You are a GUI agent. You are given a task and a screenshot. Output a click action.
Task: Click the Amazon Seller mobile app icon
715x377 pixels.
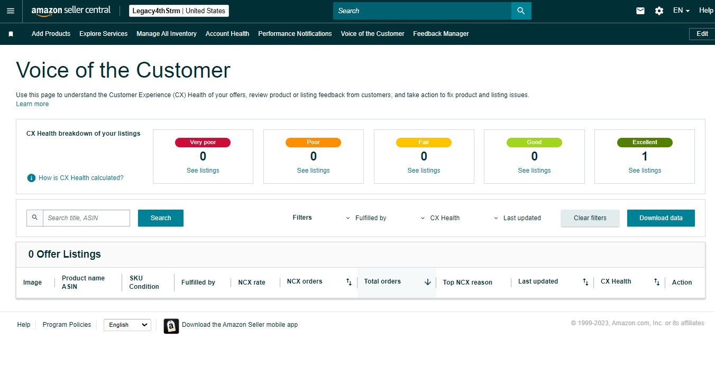coord(171,326)
